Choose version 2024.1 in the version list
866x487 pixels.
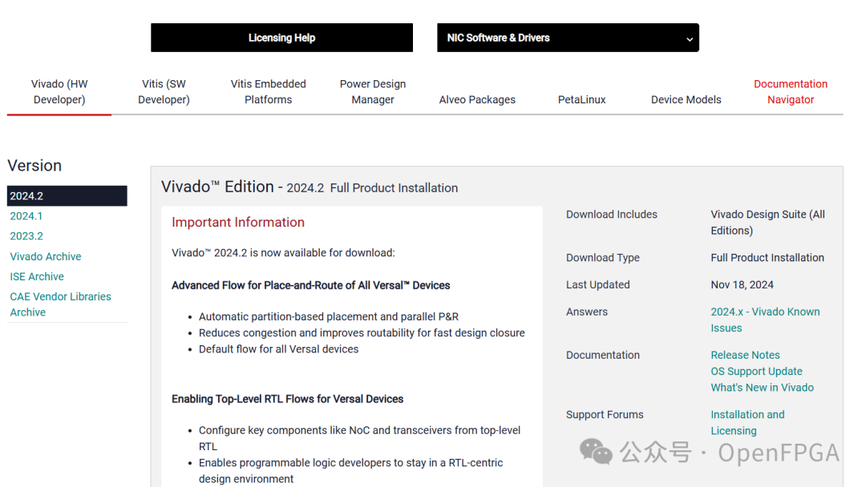pyautogui.click(x=26, y=215)
